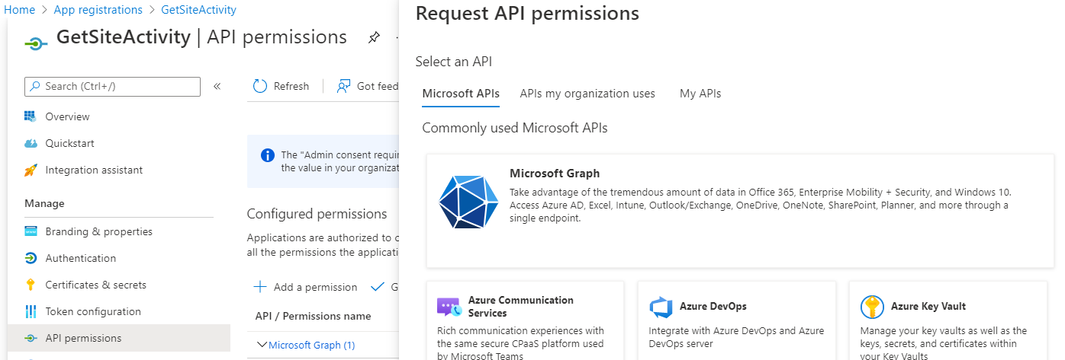Select API permissions in the sidebar
Image resolution: width=1065 pixels, height=360 pixels.
[119, 338]
